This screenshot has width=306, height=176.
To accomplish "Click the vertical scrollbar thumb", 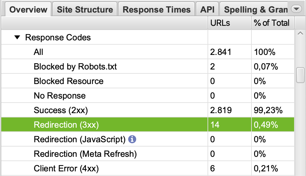I will click(x=300, y=75).
